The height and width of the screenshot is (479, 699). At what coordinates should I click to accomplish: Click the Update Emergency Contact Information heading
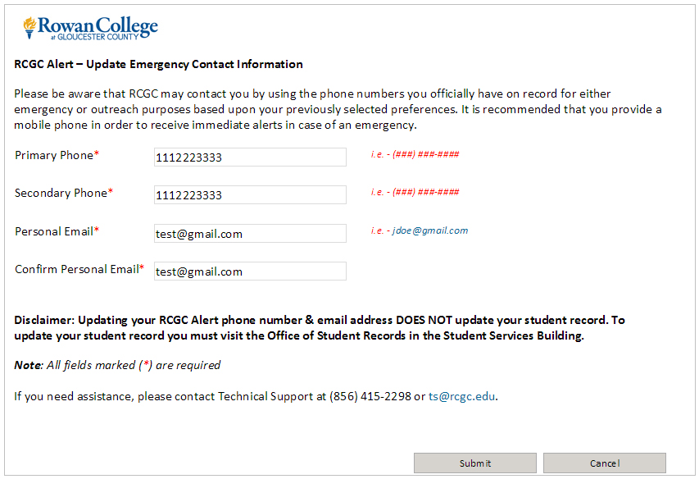coord(158,65)
